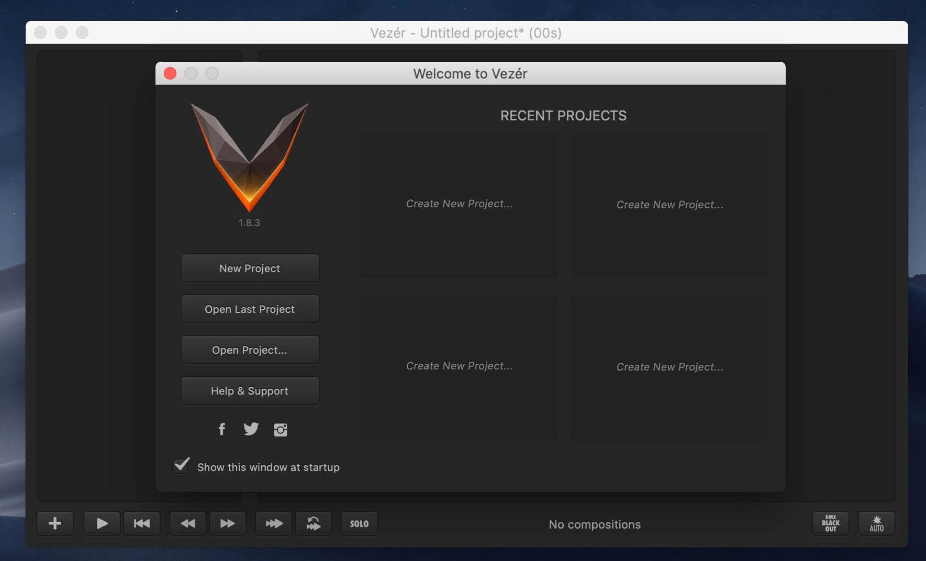The width and height of the screenshot is (926, 561).
Task: Toggle the SOLO button
Action: click(359, 523)
